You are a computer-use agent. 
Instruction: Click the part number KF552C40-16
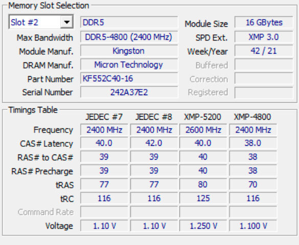[x=129, y=78]
